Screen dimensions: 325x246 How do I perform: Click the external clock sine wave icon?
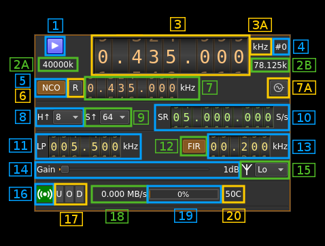pyautogui.click(x=279, y=88)
